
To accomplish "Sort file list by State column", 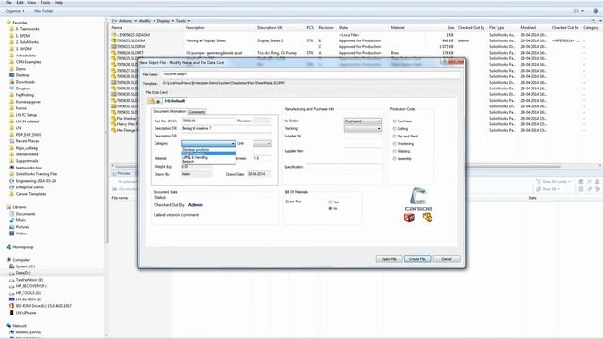I will tap(343, 28).
